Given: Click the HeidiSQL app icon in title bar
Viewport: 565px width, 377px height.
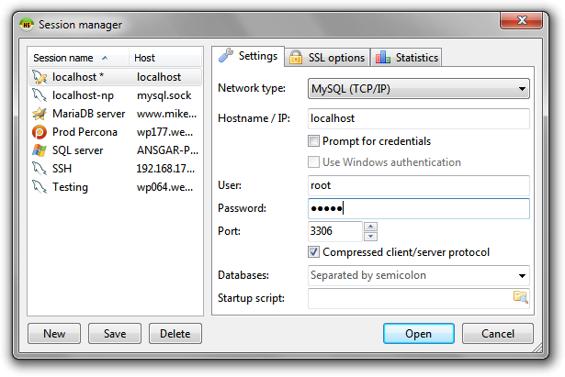Looking at the screenshot, I should point(27,25).
